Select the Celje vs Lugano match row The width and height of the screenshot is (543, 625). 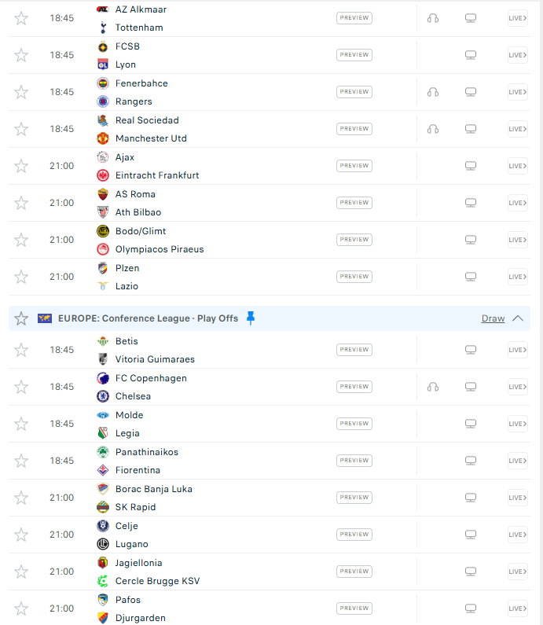(x=270, y=535)
